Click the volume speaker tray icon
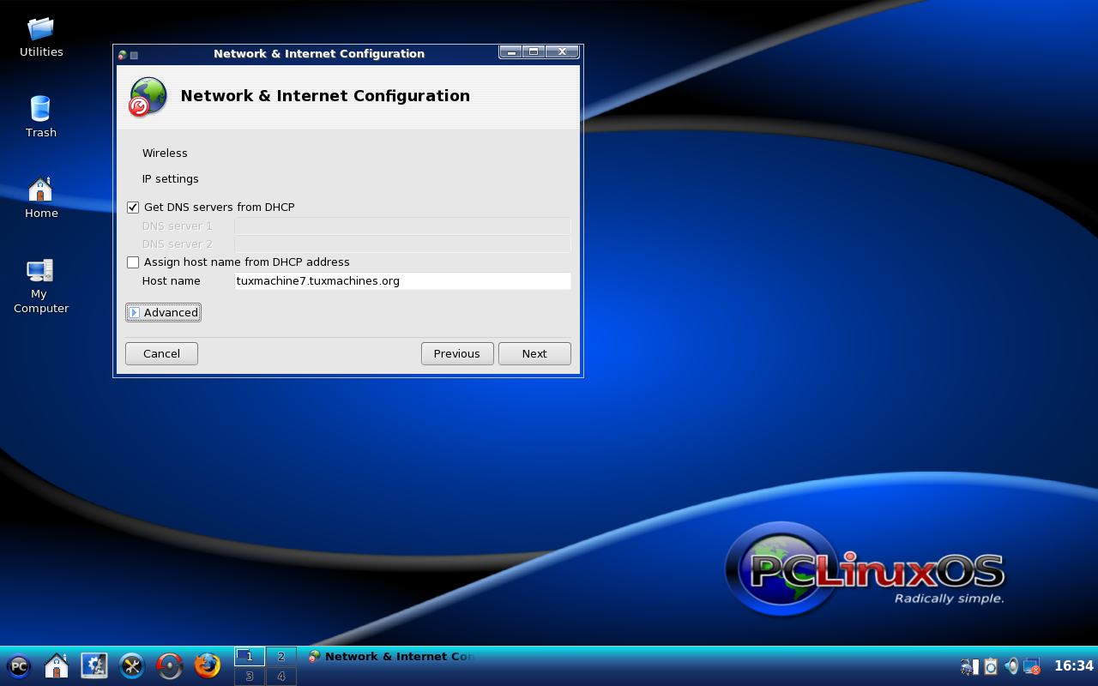 (x=1011, y=666)
